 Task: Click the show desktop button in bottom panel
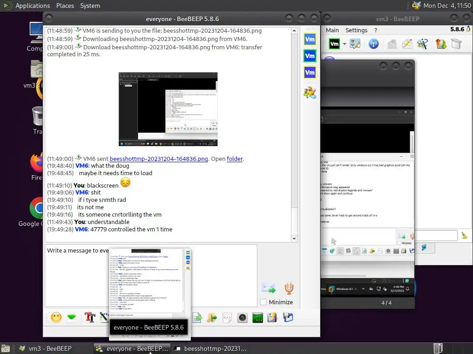click(x=6, y=348)
